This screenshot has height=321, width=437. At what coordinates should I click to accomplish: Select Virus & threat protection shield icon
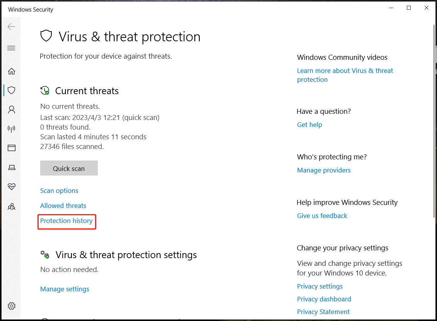[12, 90]
